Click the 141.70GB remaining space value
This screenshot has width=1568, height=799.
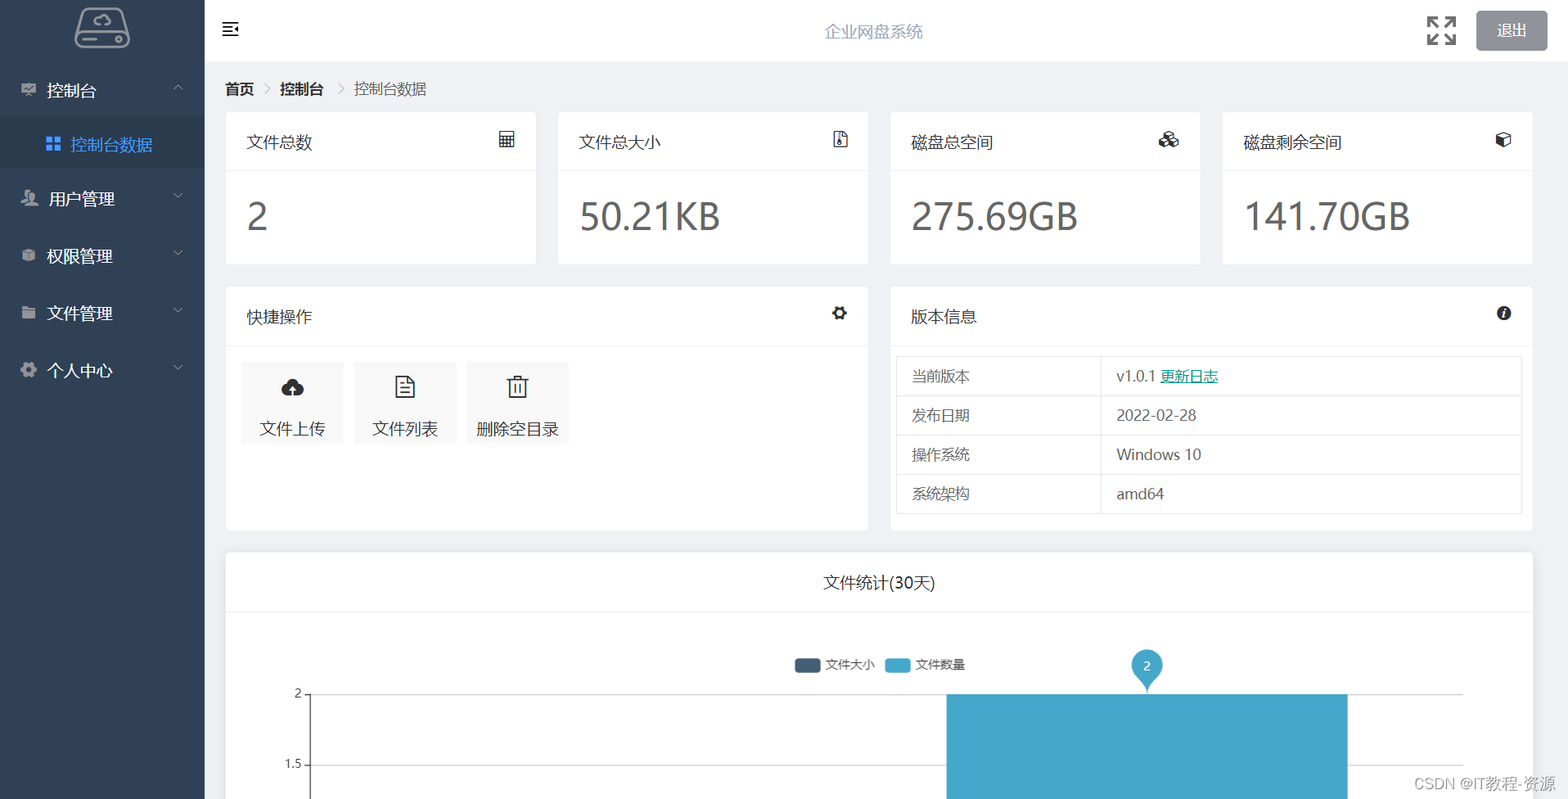tap(1327, 217)
